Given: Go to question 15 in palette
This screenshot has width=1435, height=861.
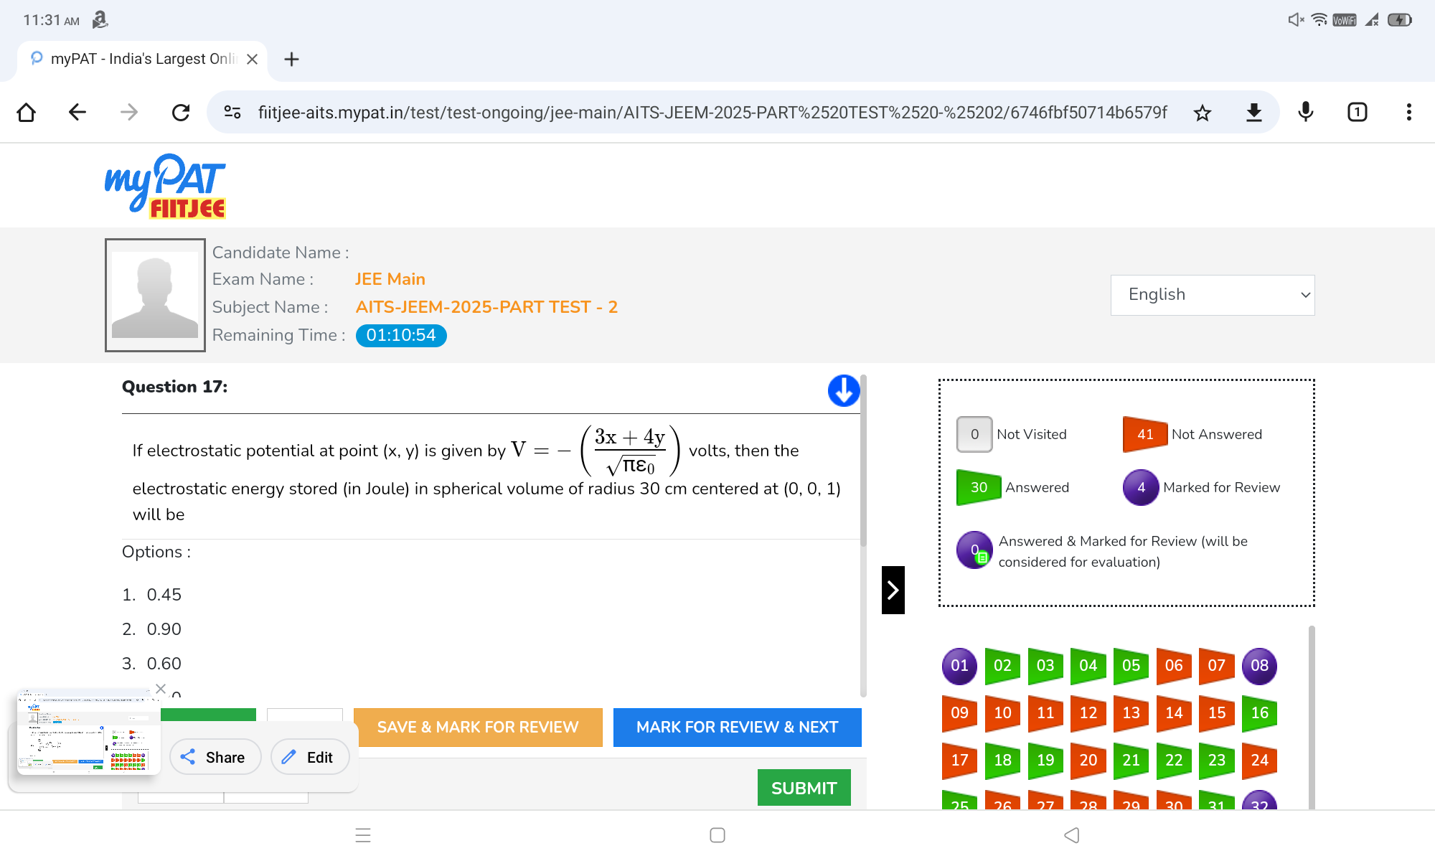Looking at the screenshot, I should [1217, 713].
